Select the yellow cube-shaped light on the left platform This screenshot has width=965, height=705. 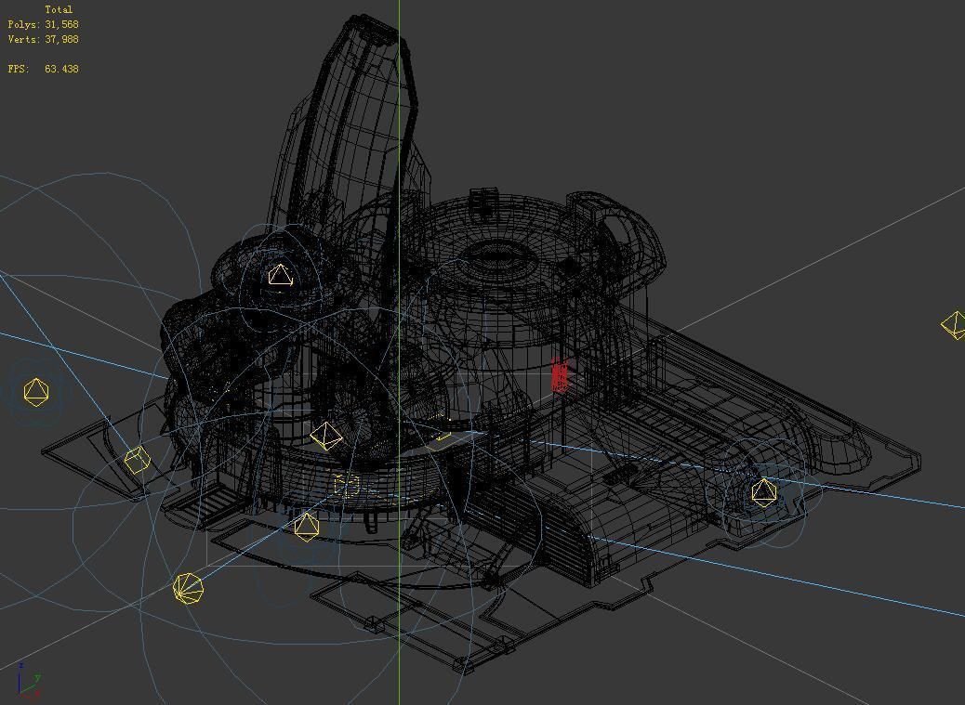pos(138,461)
